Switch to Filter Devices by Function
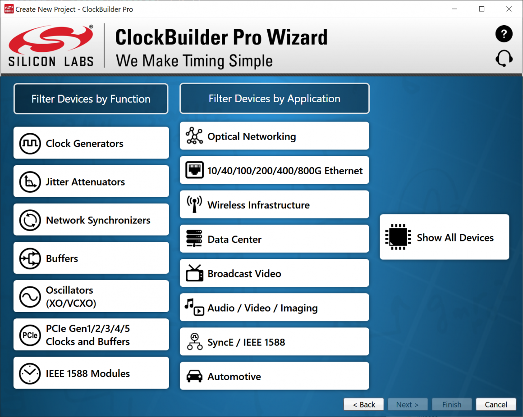The image size is (523, 417). coord(91,98)
